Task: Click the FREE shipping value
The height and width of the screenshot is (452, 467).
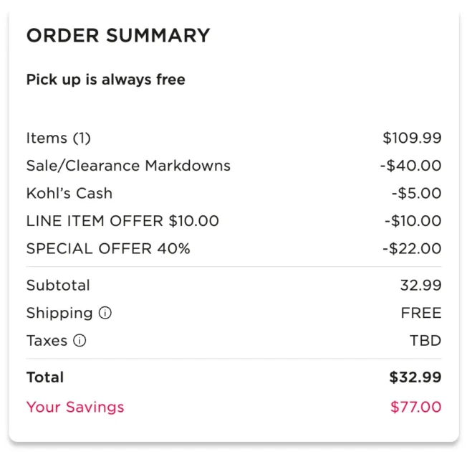Action: [421, 314]
